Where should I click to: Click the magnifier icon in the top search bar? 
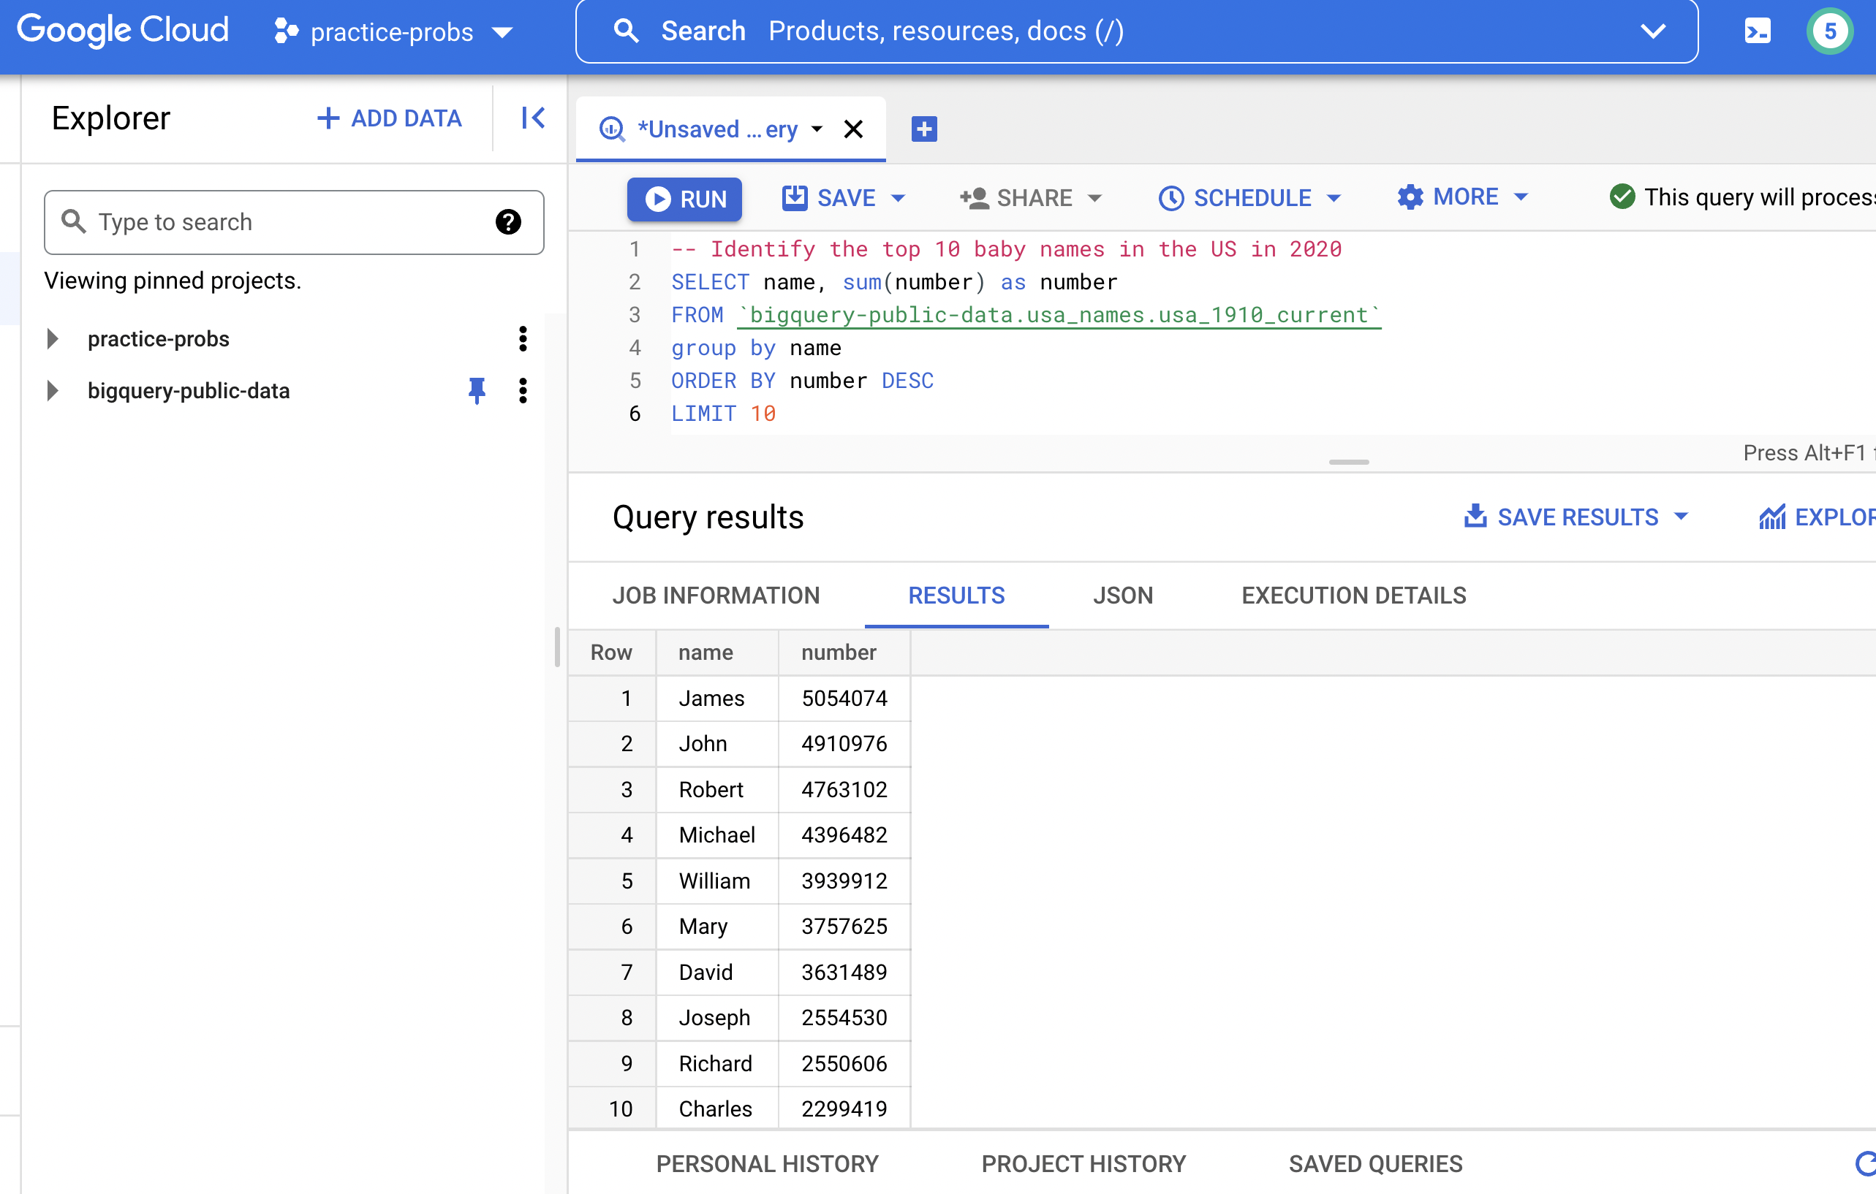pos(626,31)
